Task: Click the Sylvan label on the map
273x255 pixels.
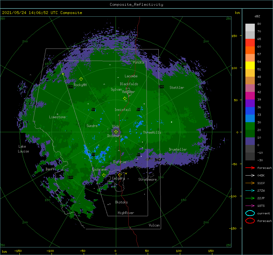Action: coord(116,89)
